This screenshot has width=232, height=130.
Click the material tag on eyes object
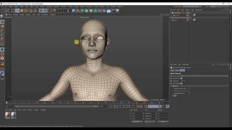(x=195, y=20)
